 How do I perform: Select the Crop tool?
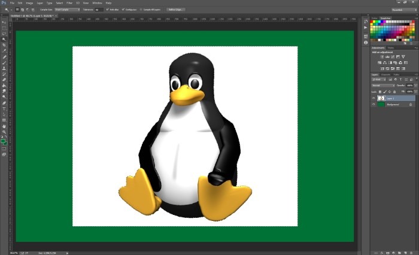pos(4,45)
